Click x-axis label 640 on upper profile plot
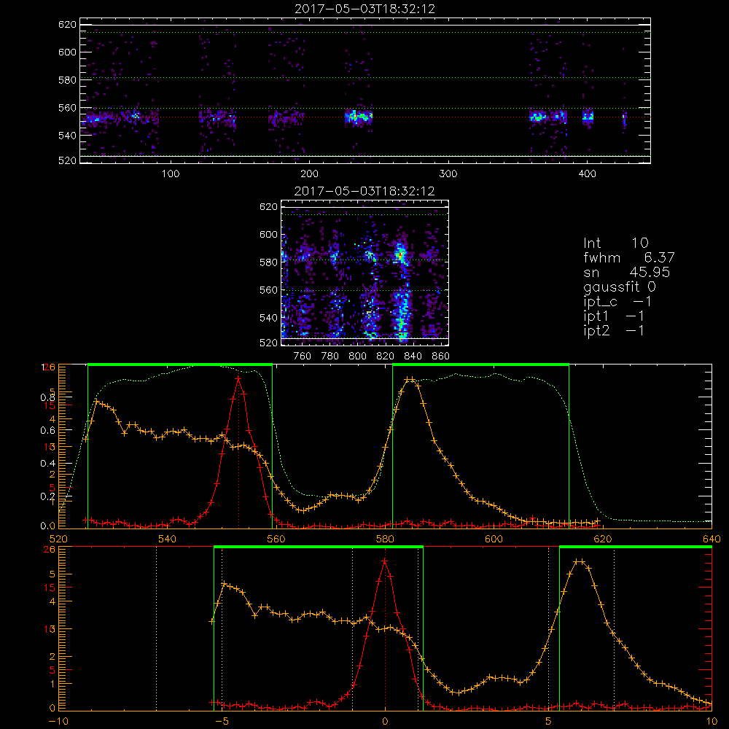729x729 pixels. 712,539
